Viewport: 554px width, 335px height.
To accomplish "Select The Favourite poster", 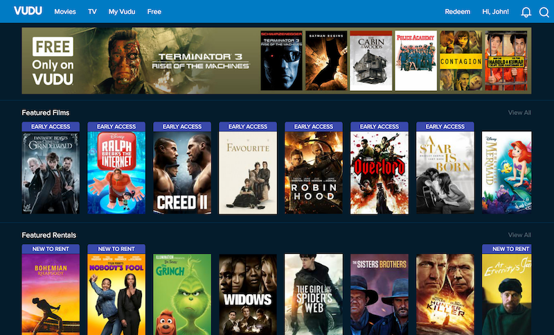I will 248,173.
